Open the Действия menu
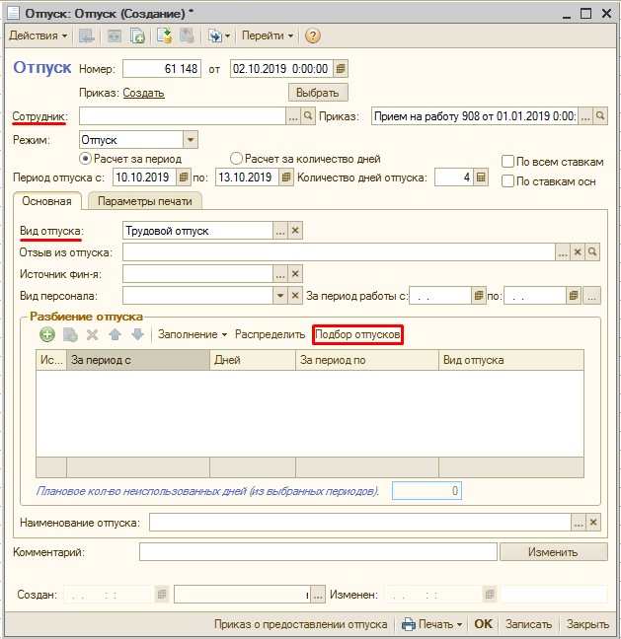 pyautogui.click(x=39, y=35)
